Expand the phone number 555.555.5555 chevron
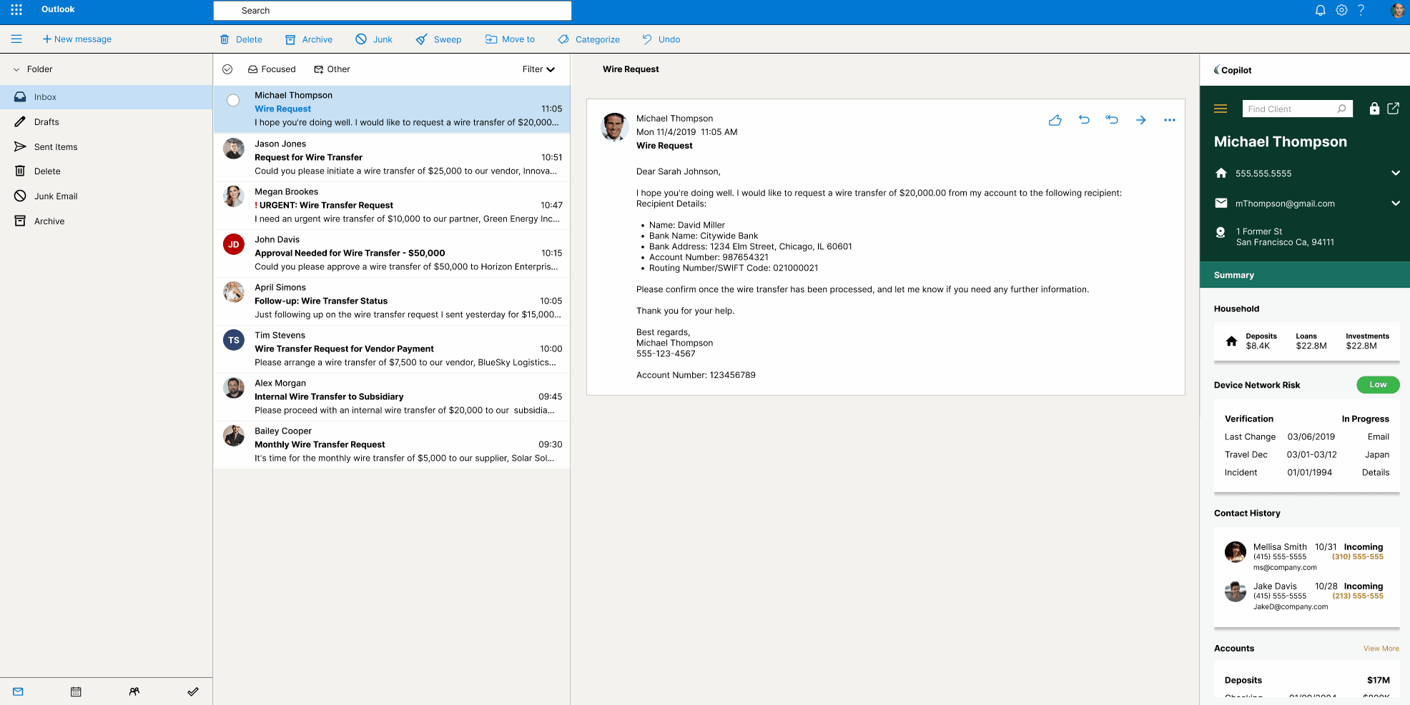The image size is (1410, 705). click(1395, 173)
